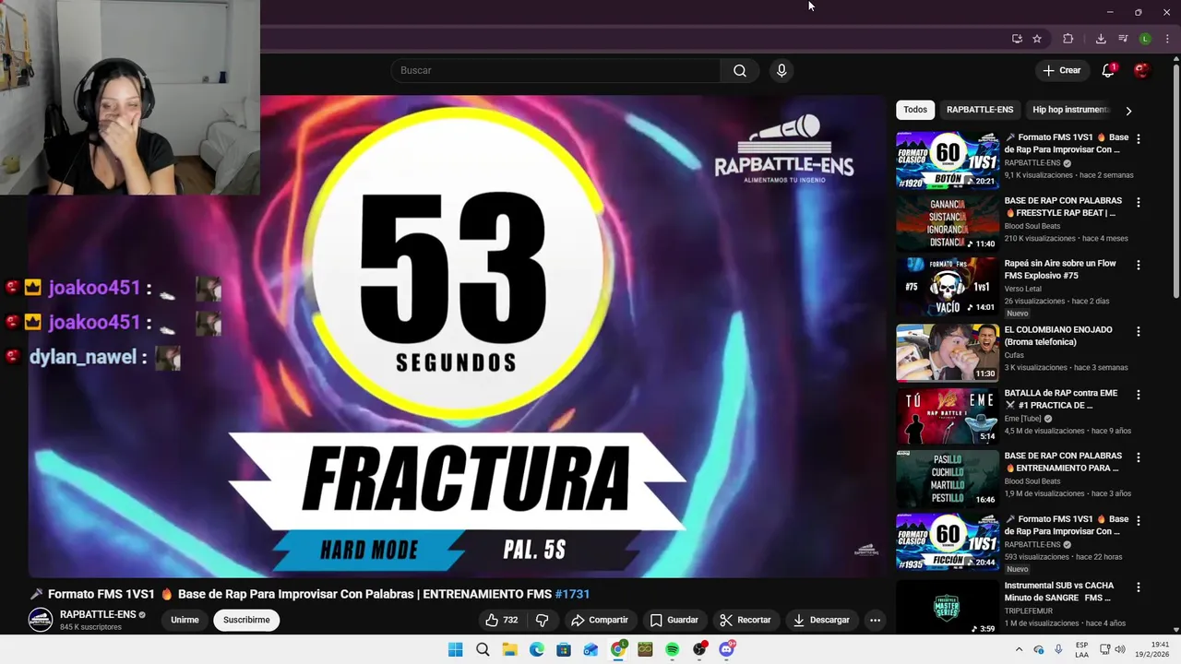
Task: Open File Explorer from taskbar
Action: coord(509,649)
